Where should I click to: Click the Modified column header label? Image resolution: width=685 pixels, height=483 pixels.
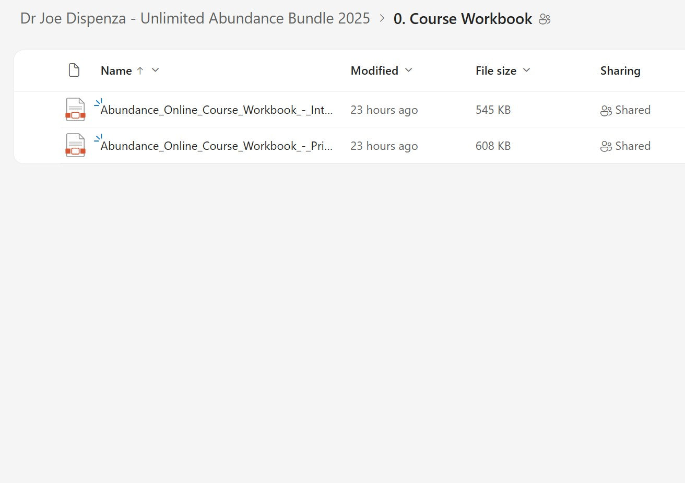point(374,70)
